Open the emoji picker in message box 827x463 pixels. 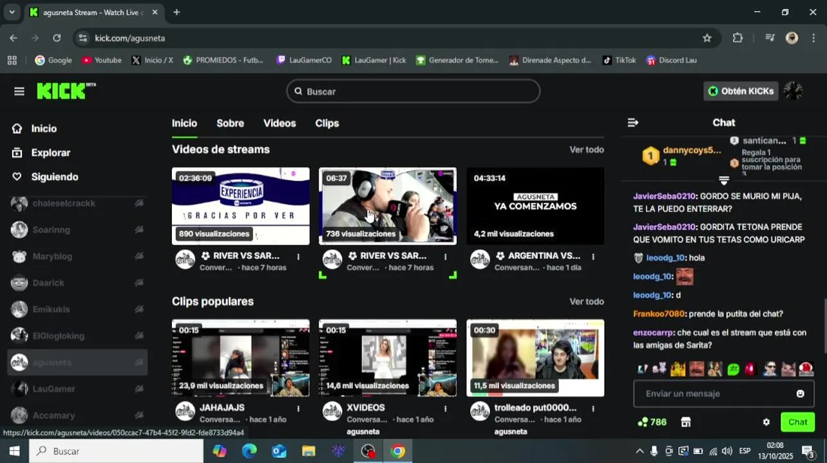click(x=800, y=394)
